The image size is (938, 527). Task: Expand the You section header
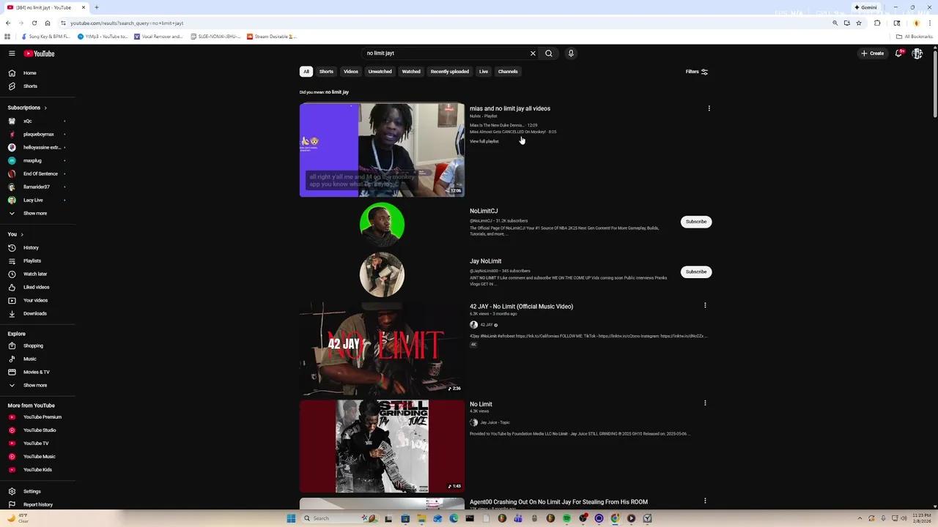click(x=16, y=234)
